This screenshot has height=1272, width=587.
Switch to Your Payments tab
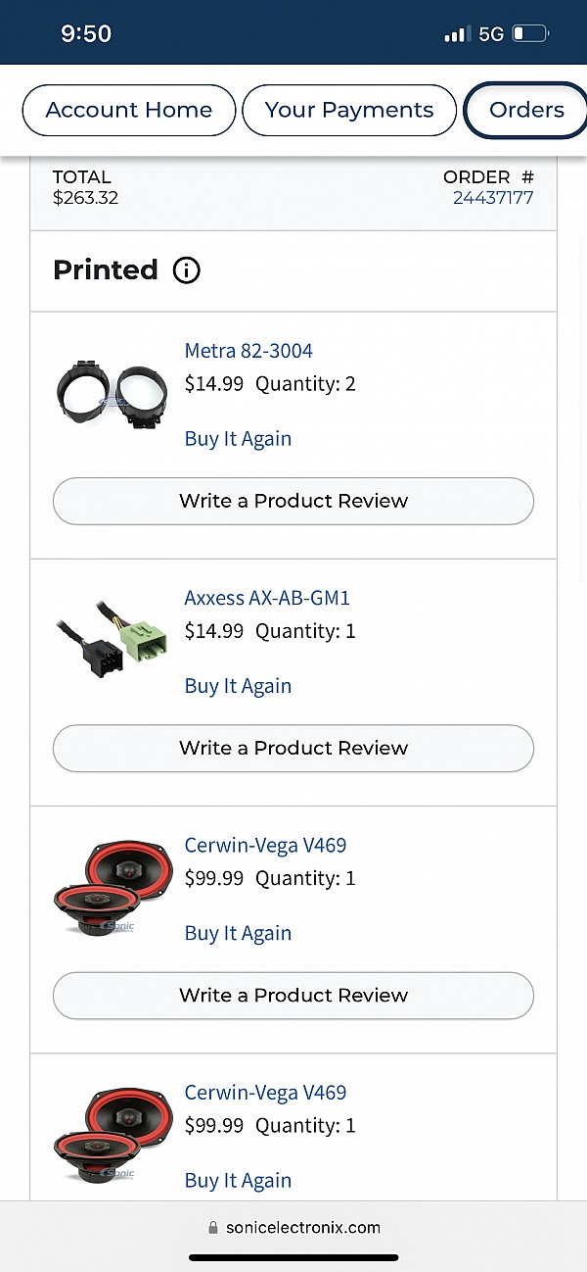(349, 110)
